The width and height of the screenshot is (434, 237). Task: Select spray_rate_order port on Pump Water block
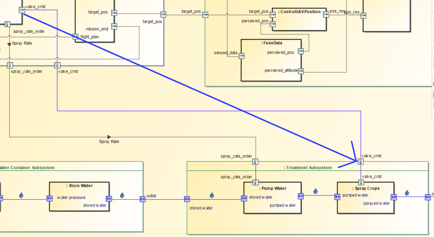point(255,183)
